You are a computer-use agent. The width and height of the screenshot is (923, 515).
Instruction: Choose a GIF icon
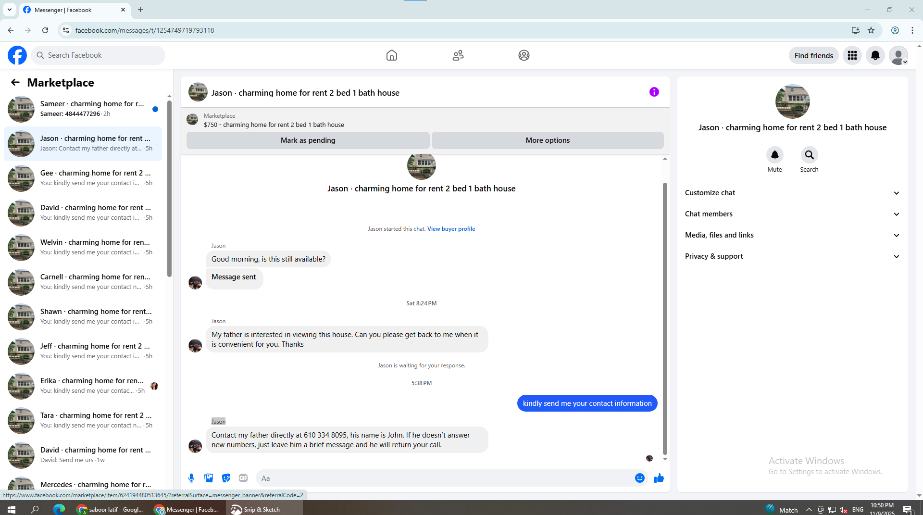[243, 478]
